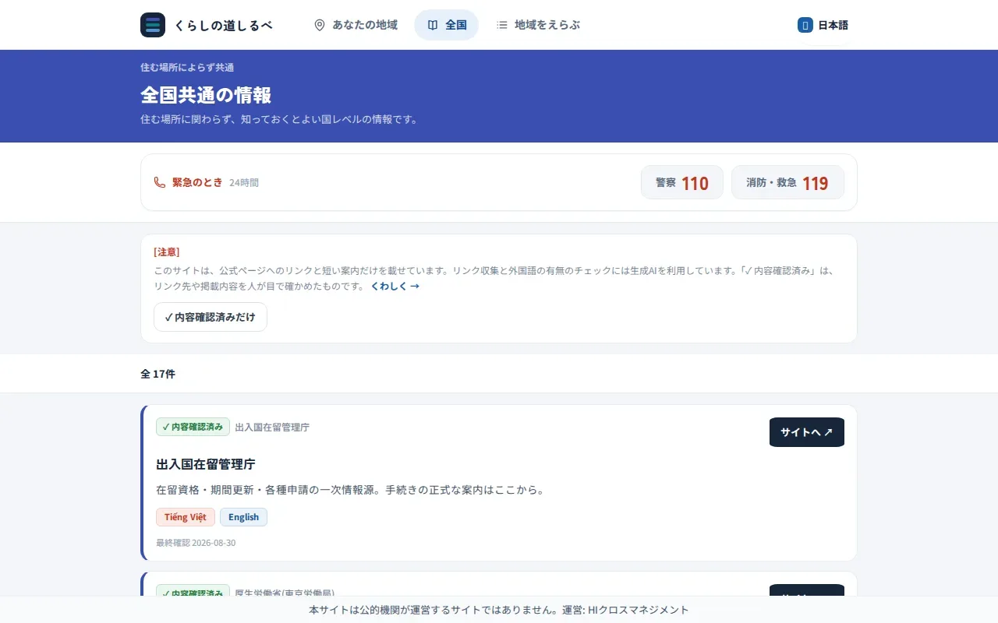Image resolution: width=998 pixels, height=623 pixels.
Task: Click the 出入国在留管理庁 card heading
Action: coord(206,464)
